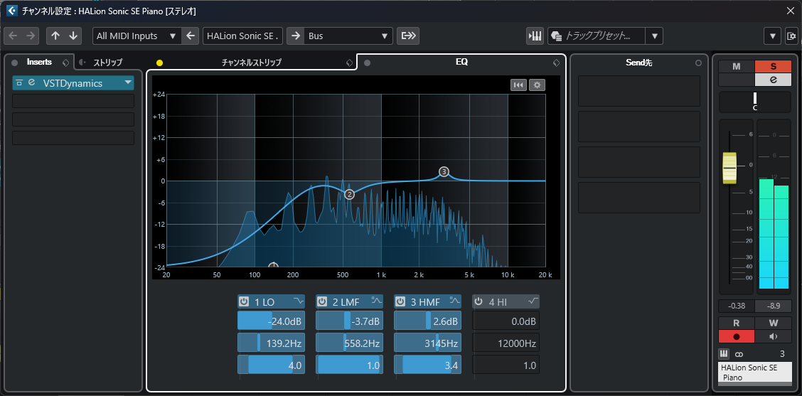Click the track preset name field

point(597,36)
